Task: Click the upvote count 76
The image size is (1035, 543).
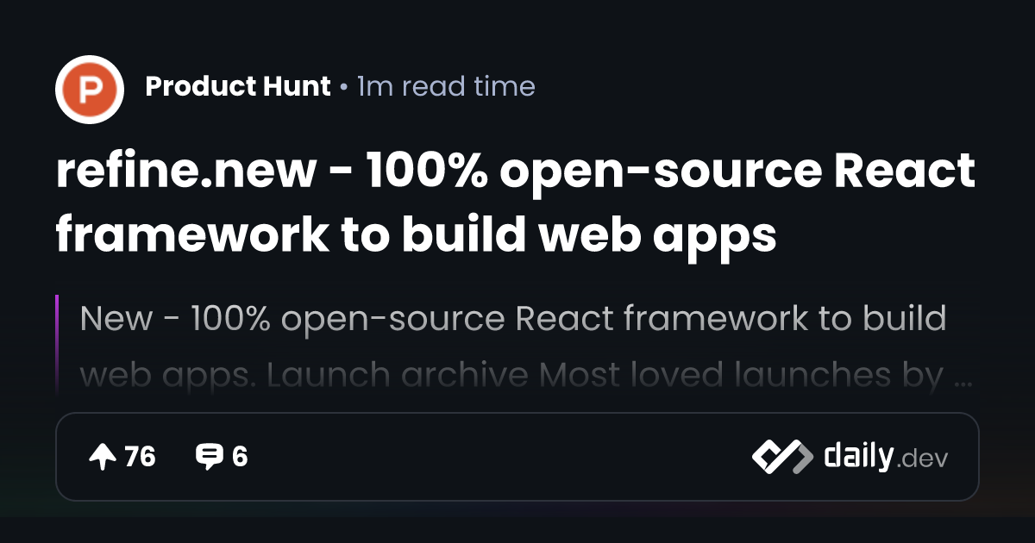Action: tap(141, 457)
